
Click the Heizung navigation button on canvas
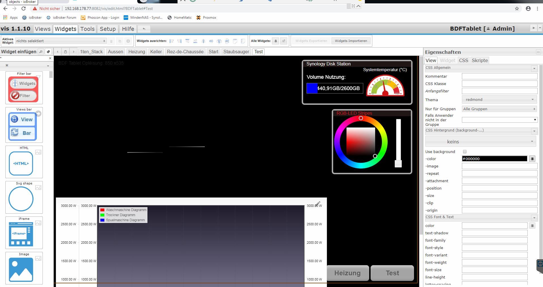[348, 273]
